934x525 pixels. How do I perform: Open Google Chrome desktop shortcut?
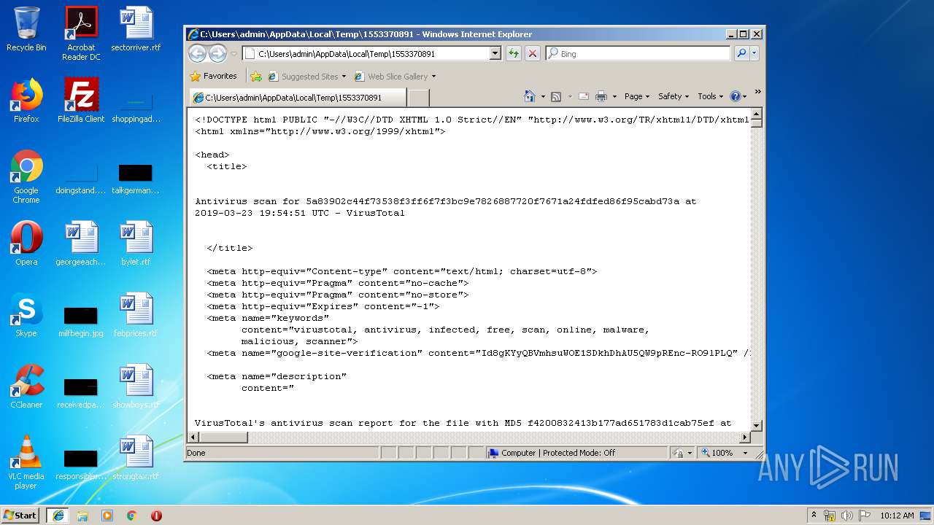click(x=26, y=177)
